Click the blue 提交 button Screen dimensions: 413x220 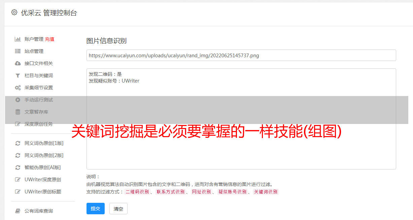tap(96, 209)
